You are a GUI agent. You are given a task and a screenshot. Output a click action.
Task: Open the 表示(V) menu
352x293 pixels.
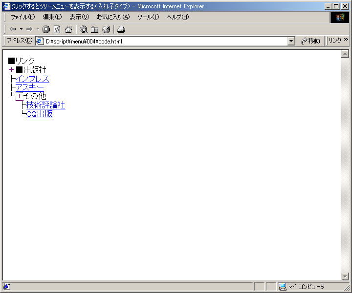point(79,17)
